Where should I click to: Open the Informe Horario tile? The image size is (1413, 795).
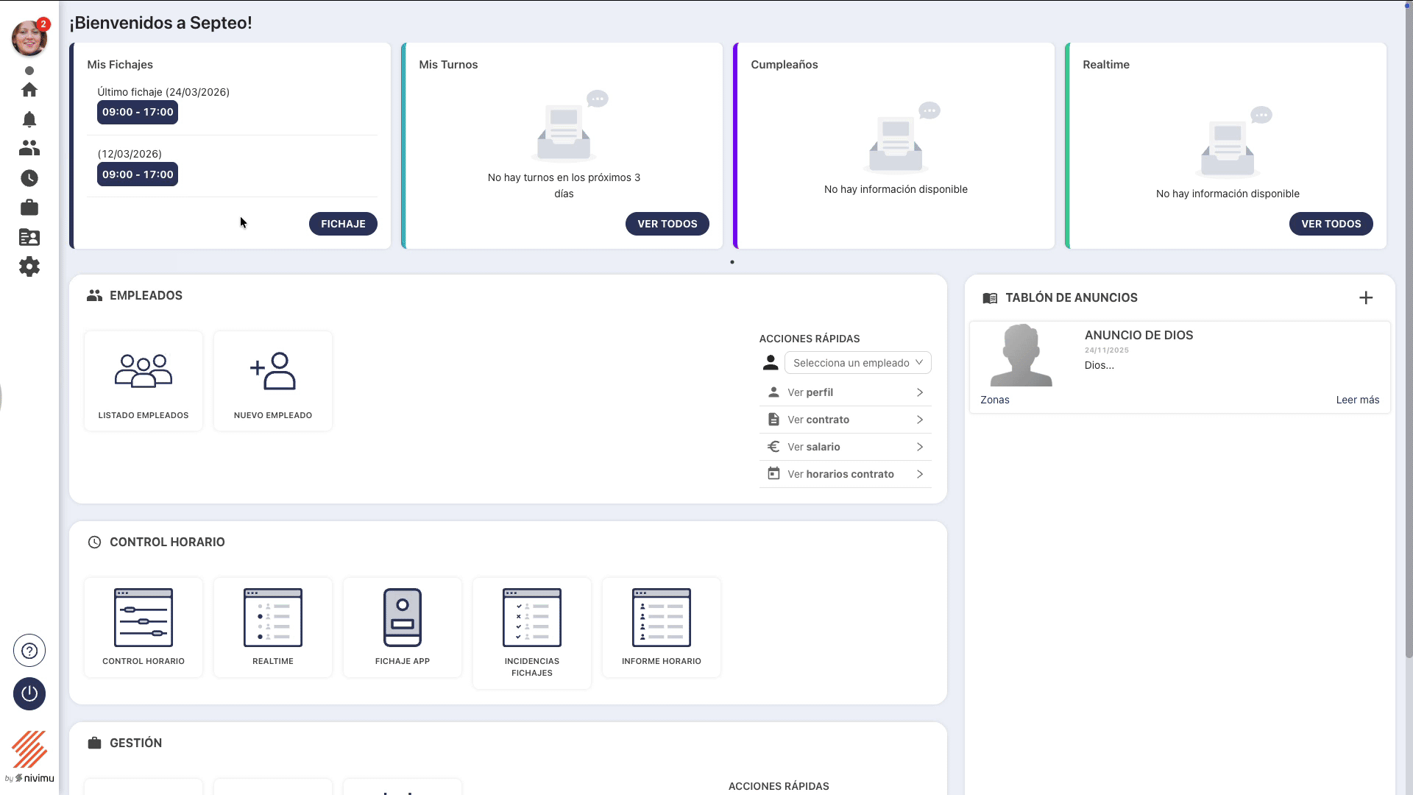662,627
